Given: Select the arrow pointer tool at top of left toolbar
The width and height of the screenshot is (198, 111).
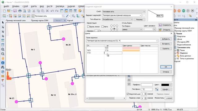Looking at the screenshot, I should [x=3, y=23].
